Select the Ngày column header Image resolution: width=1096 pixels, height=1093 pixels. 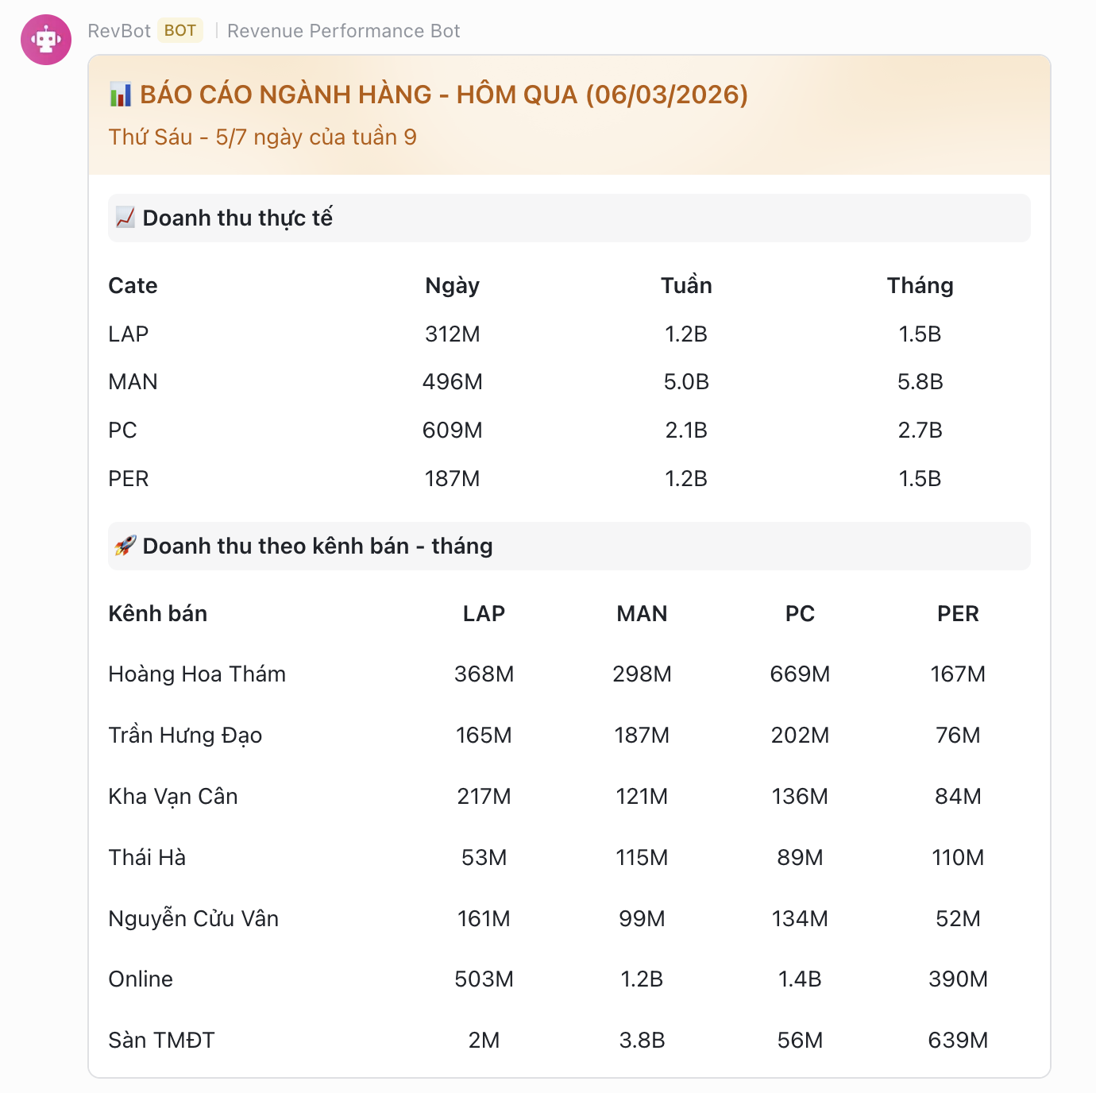452,285
